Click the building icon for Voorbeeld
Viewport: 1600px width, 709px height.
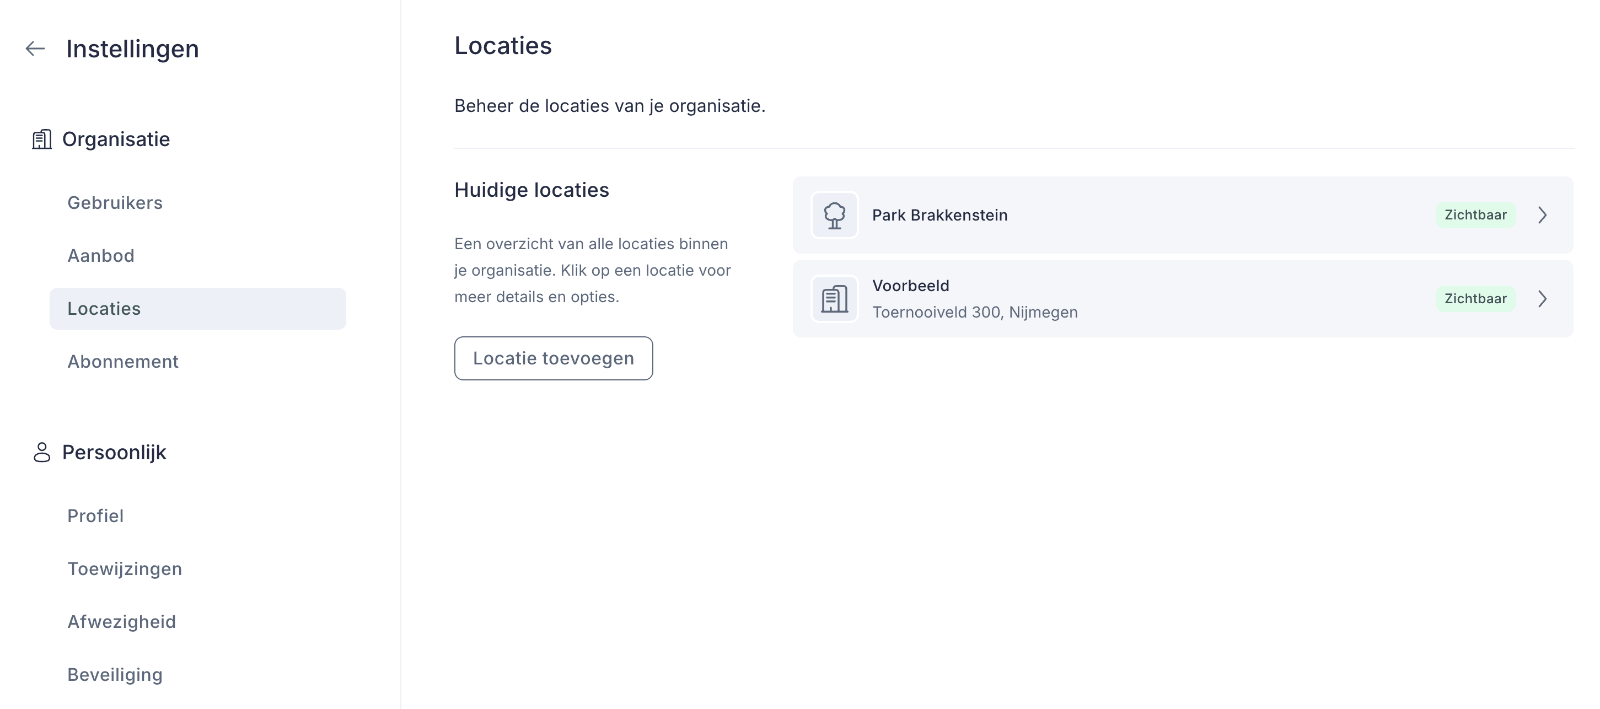pyautogui.click(x=835, y=299)
